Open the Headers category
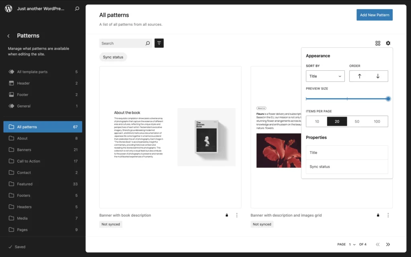The image size is (411, 257). coord(43,207)
